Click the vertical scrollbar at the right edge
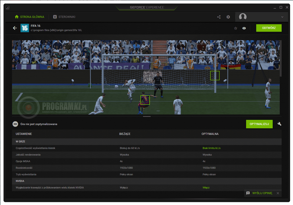 pyautogui.click(x=281, y=58)
